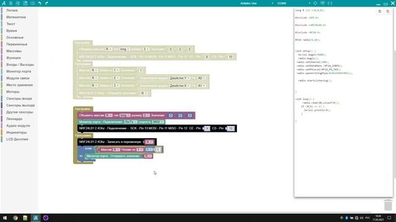Open a project file from toolbar
This screenshot has height=222, width=396.
(18, 3)
